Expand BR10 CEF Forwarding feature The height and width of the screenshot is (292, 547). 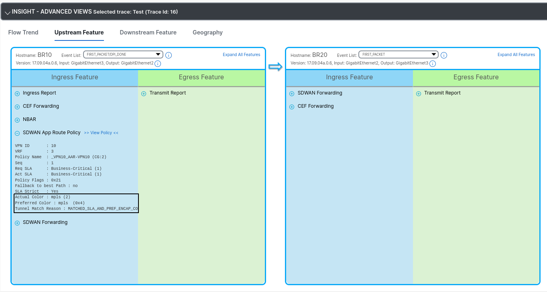tap(17, 107)
